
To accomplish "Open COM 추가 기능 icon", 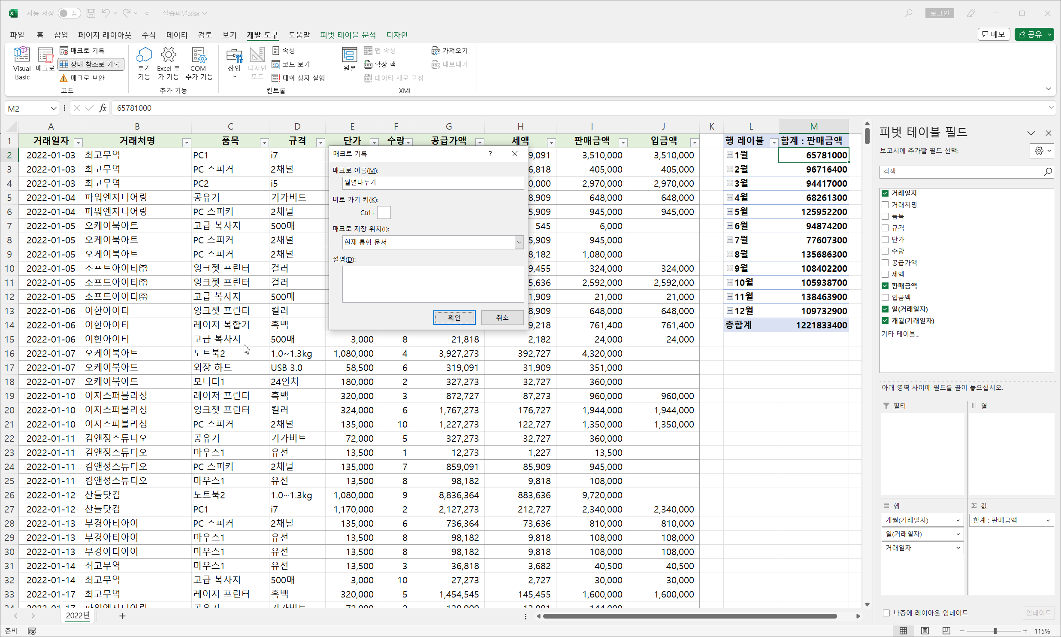I will click(199, 55).
